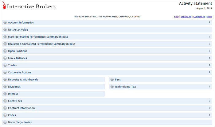This screenshot has width=215, height=127.
Task: Expand the Deposits & Withdrawals arrow
Action: pyautogui.click(x=5, y=79)
